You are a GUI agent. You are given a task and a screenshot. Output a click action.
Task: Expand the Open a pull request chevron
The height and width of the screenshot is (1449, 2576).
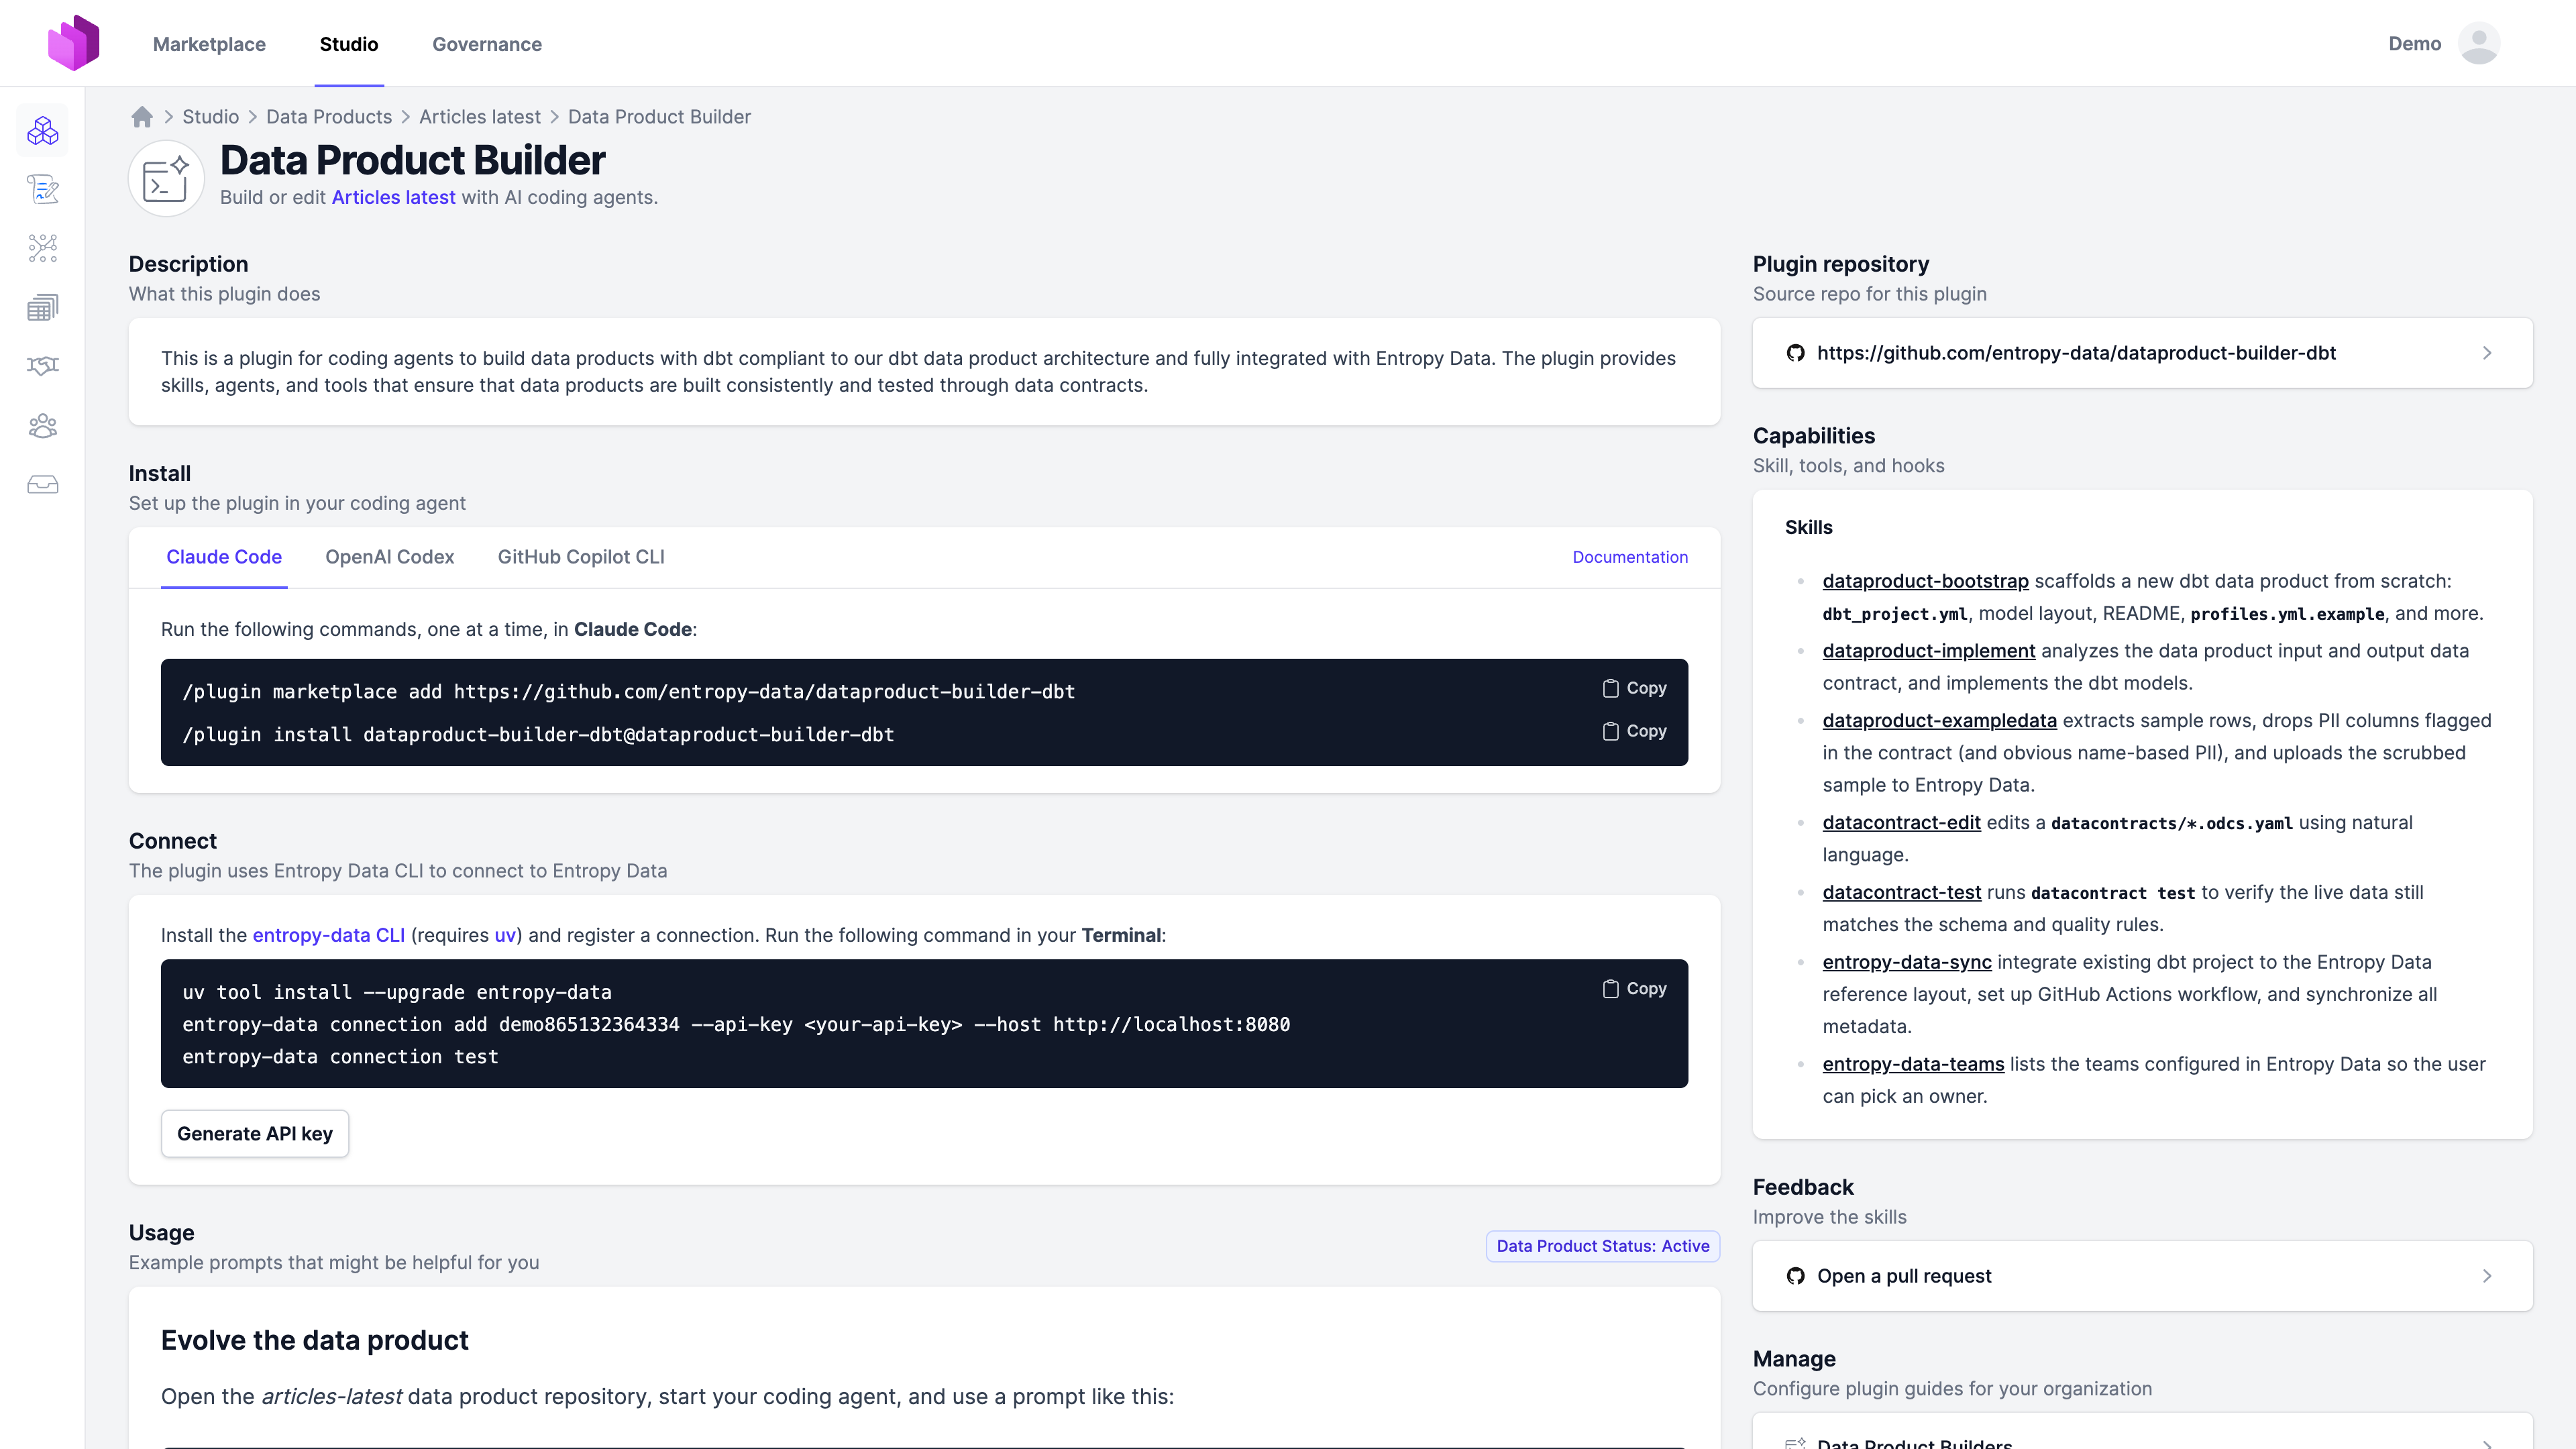coord(2487,1276)
